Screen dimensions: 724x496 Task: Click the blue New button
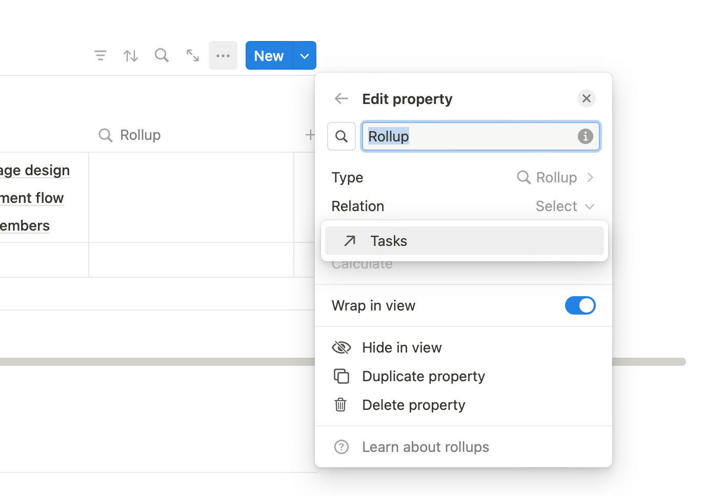click(269, 55)
